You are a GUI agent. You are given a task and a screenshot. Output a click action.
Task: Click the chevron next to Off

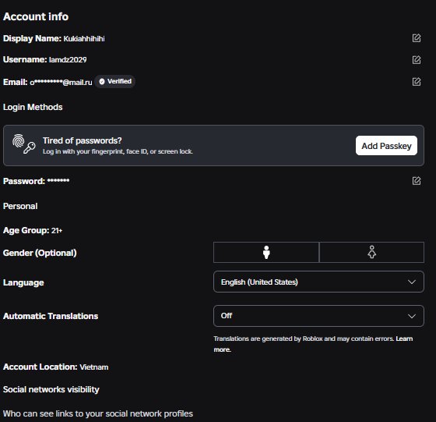(x=412, y=316)
